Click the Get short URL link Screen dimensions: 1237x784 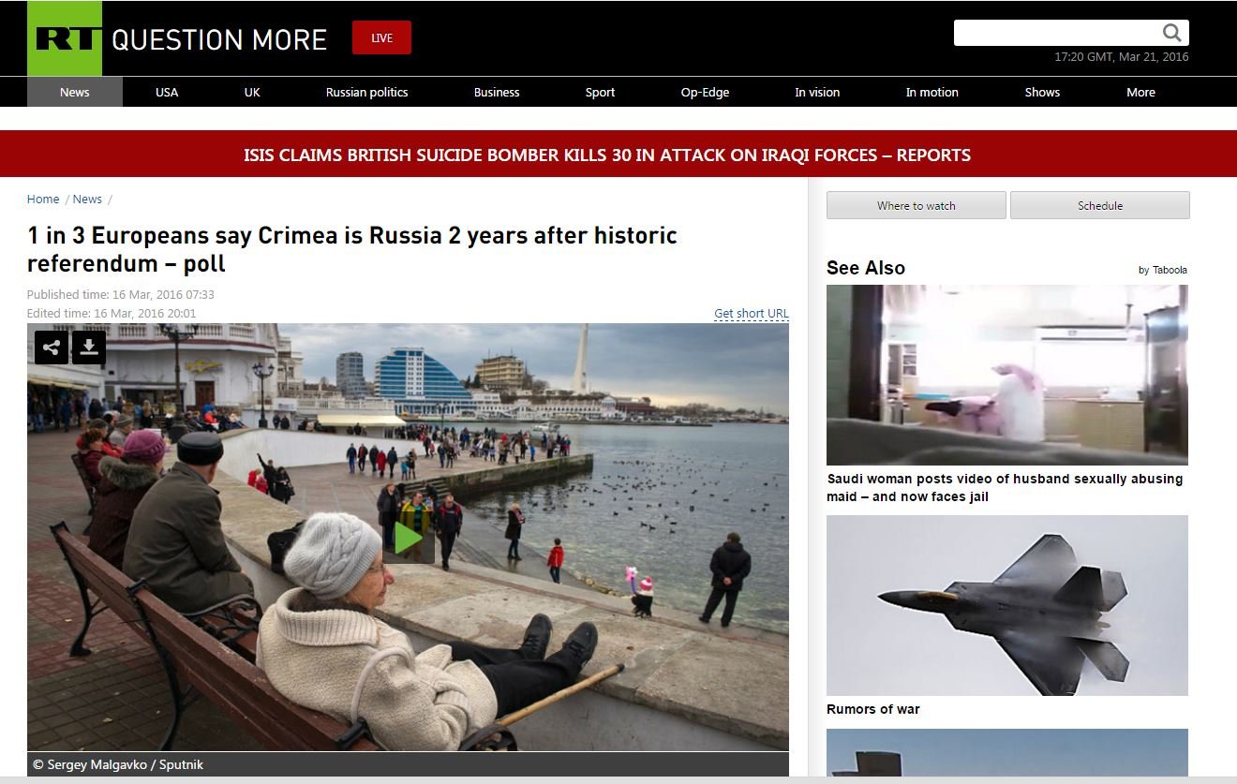pos(752,314)
